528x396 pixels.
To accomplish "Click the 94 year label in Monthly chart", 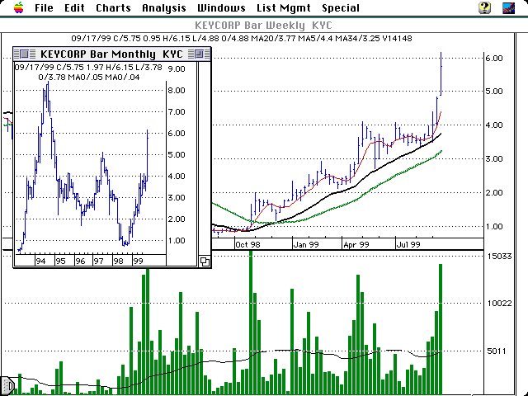I will [x=40, y=261].
